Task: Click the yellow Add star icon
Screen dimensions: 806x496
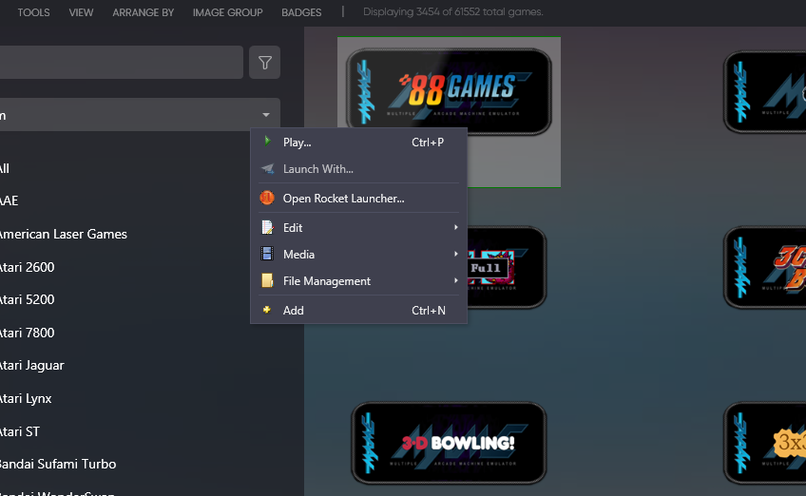Action: click(266, 310)
